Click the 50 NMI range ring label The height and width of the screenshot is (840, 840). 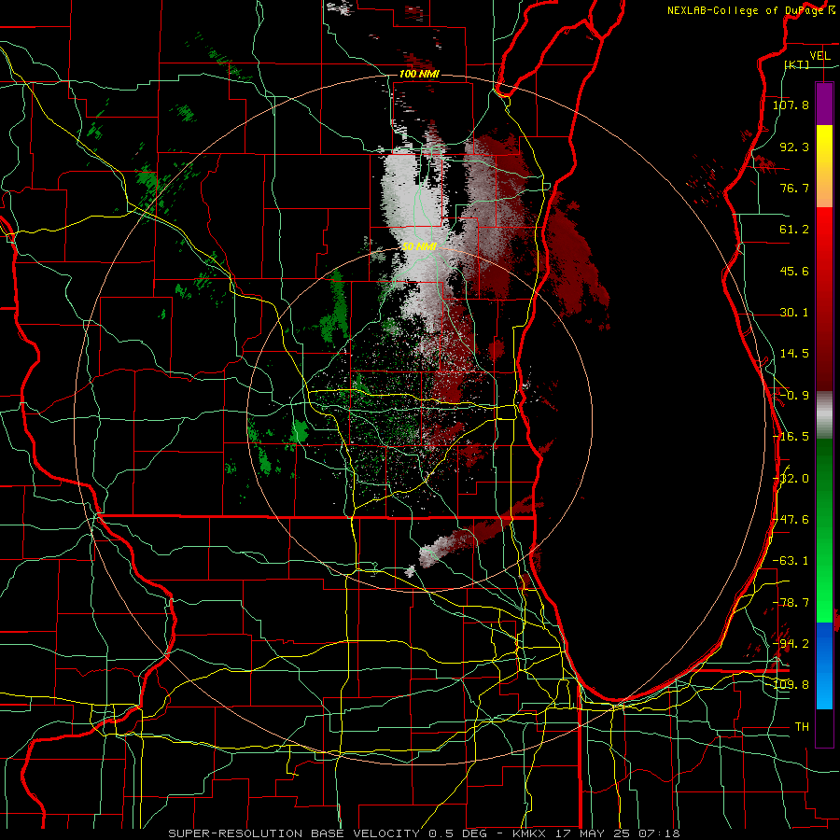pyautogui.click(x=419, y=246)
